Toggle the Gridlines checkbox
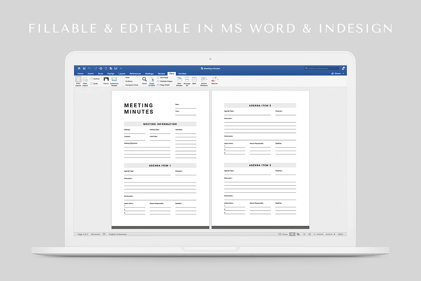This screenshot has height=281, width=421. [x=123, y=81]
